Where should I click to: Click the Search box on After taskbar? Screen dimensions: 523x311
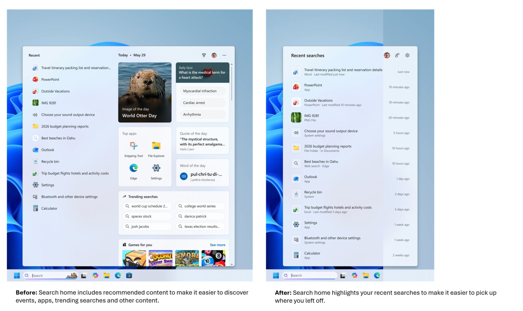click(309, 276)
